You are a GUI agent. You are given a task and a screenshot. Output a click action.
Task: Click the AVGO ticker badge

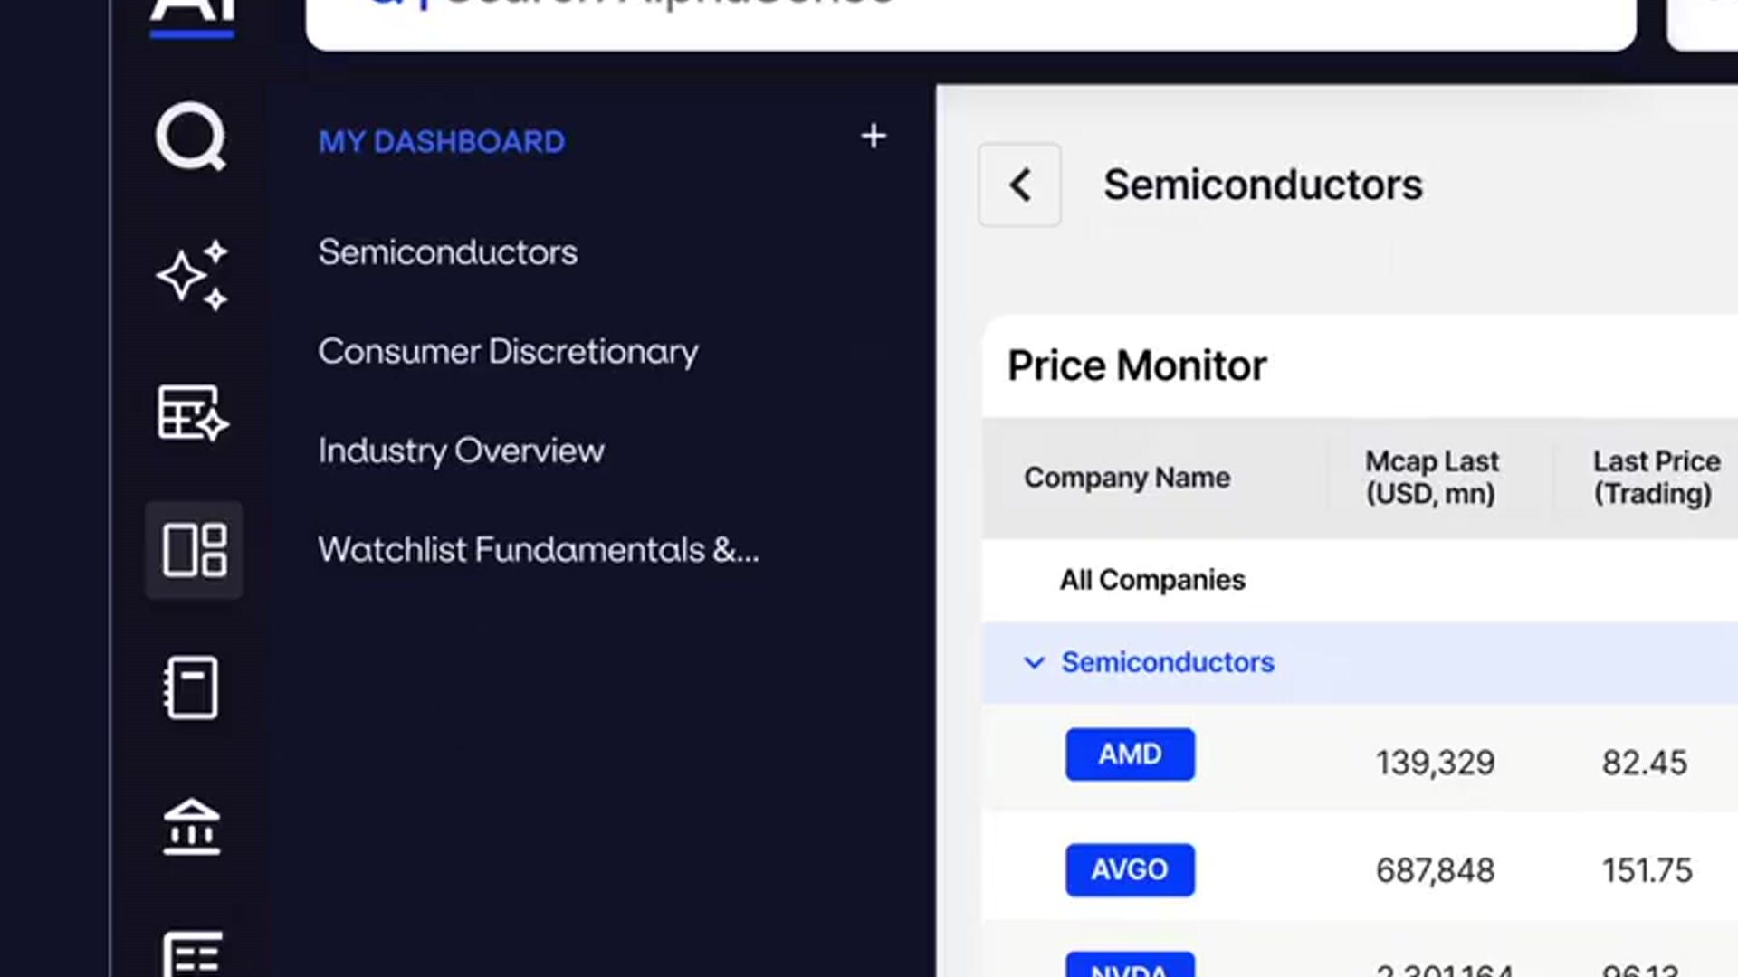pyautogui.click(x=1130, y=870)
